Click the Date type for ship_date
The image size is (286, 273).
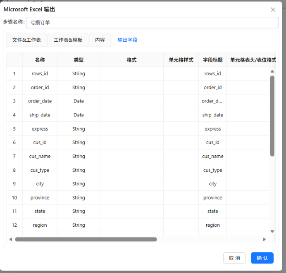(x=79, y=115)
